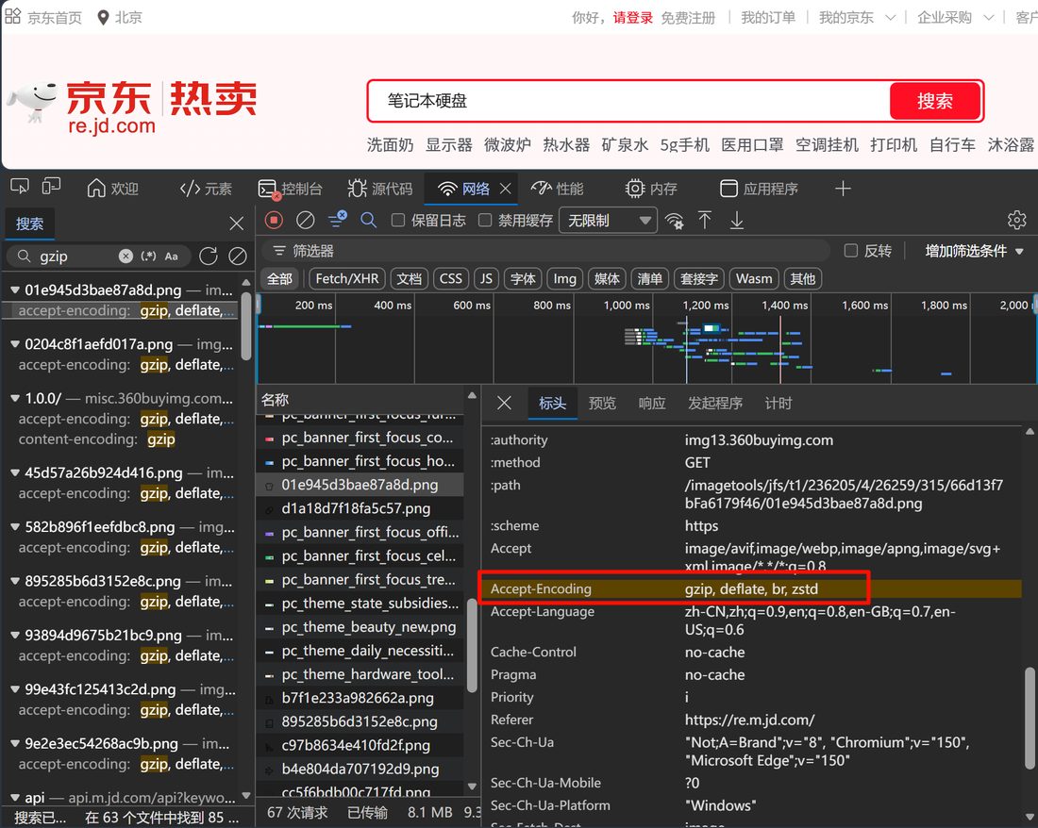Toggle the network filter funnel icon
This screenshot has height=828, width=1038.
tap(337, 221)
